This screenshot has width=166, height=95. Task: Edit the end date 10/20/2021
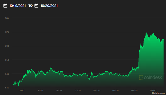coord(49,6)
